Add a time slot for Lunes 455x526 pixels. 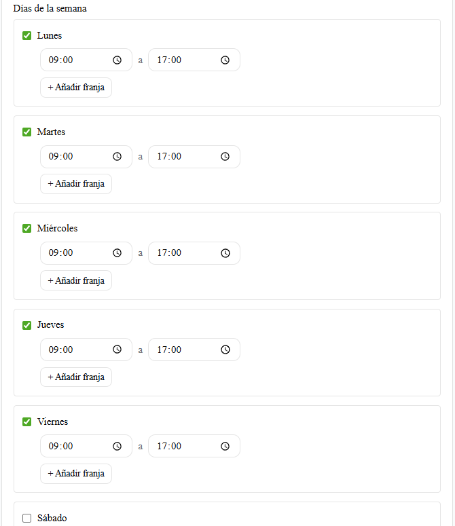[x=76, y=88]
